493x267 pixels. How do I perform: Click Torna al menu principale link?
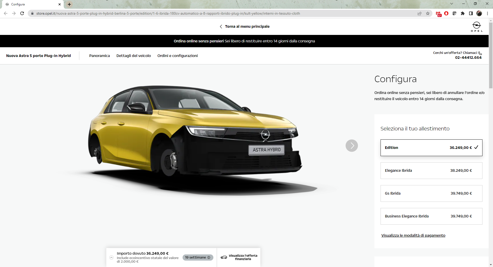coord(247,26)
